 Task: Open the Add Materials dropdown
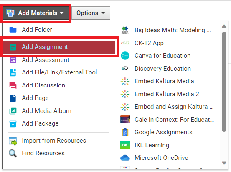(36, 13)
